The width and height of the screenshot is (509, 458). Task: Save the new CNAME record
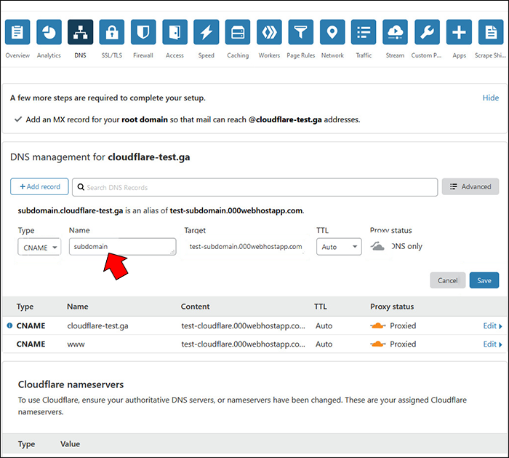click(x=484, y=280)
